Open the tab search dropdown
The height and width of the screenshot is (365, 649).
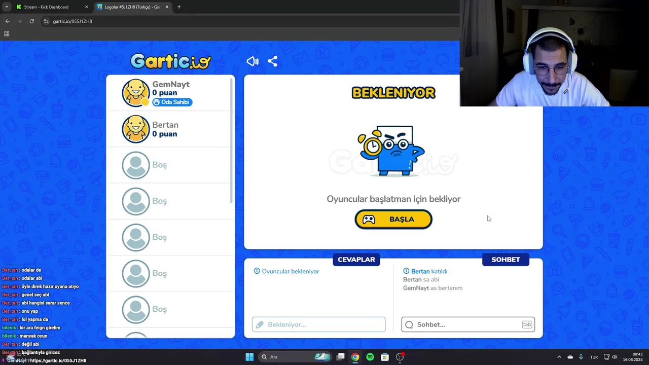tap(7, 7)
